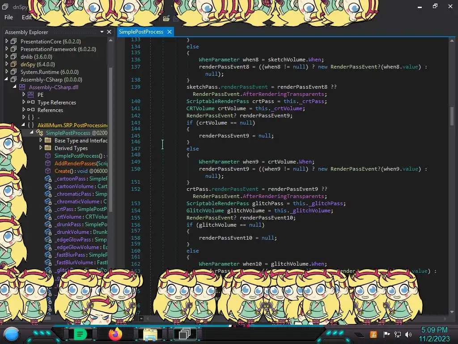Click the Base Type and Interfaces folder icon
Screen dimensions: 458x344
(48, 140)
